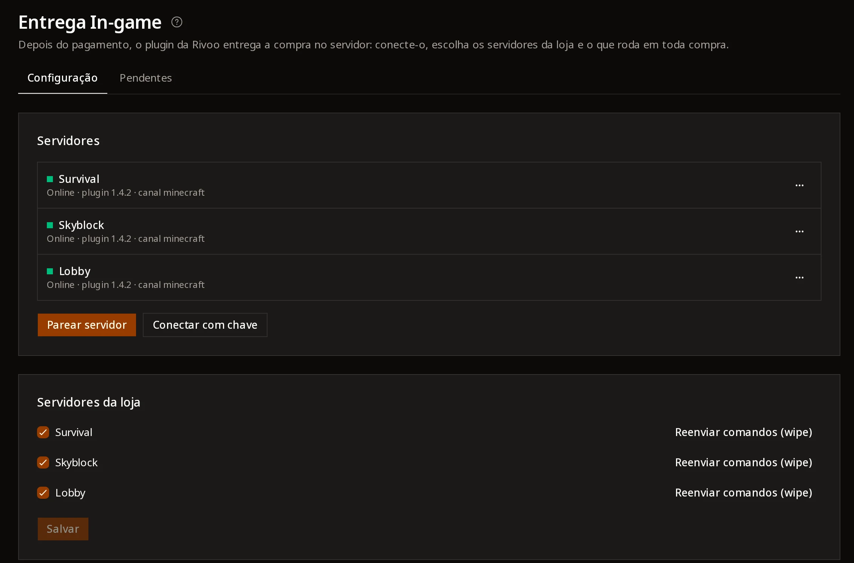Screen dimensions: 854x563
Task: Click the Parear servidor button
Action: point(87,325)
